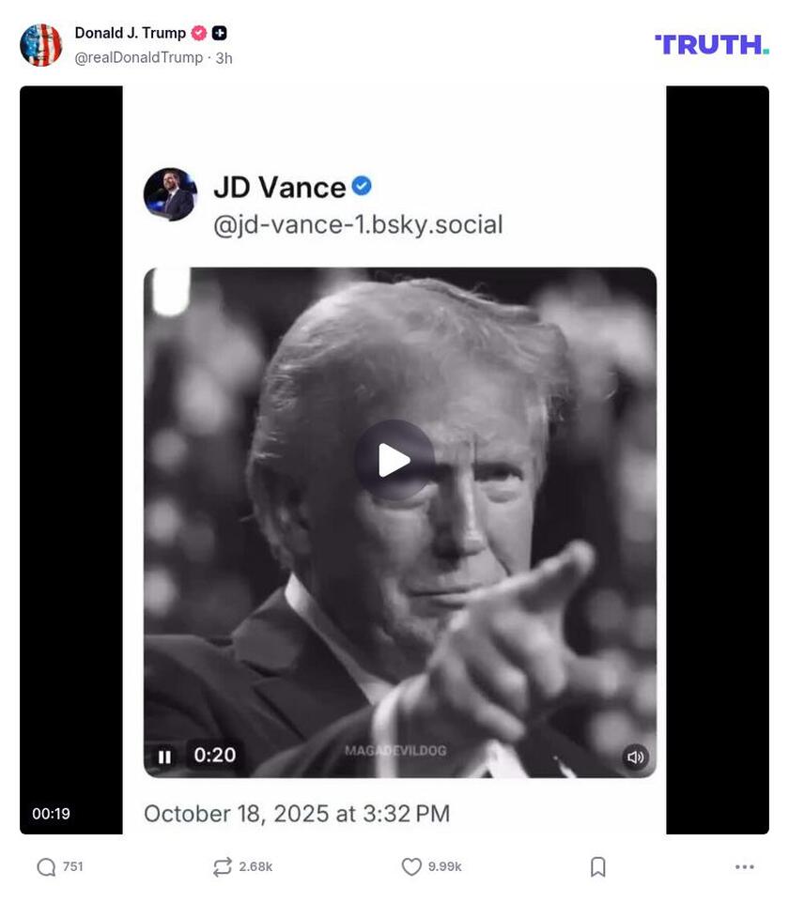This screenshot has height=902, width=789.
Task: Pause the video with the pause icon
Action: pos(164,755)
